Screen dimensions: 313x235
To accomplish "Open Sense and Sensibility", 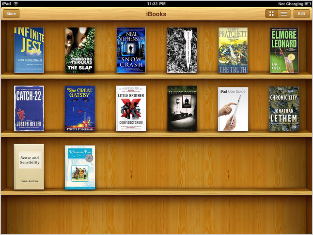I will [x=29, y=167].
